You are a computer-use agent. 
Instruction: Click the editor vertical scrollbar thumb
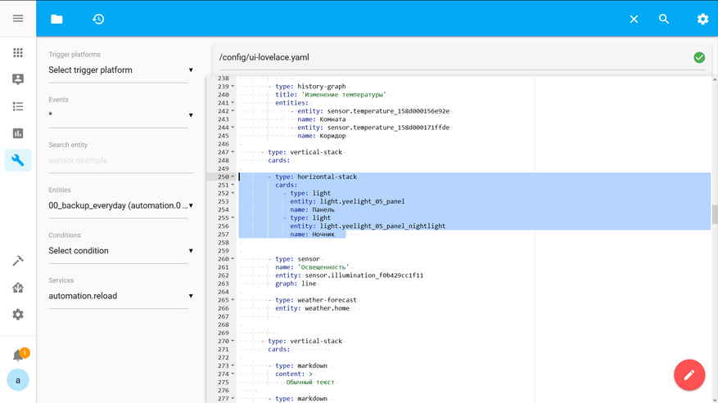point(715,215)
